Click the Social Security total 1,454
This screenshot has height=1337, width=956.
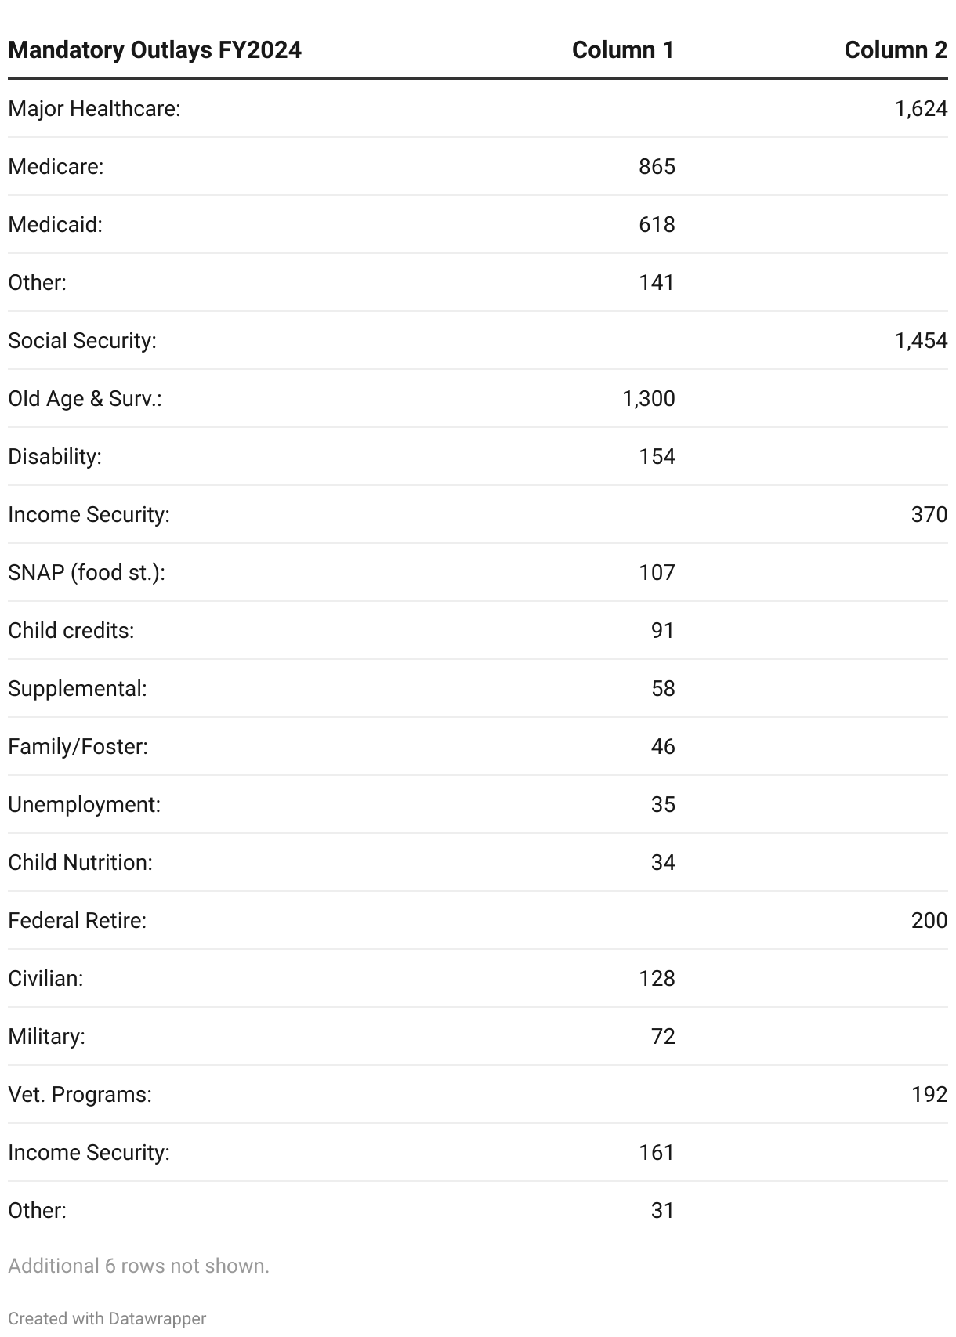921,341
